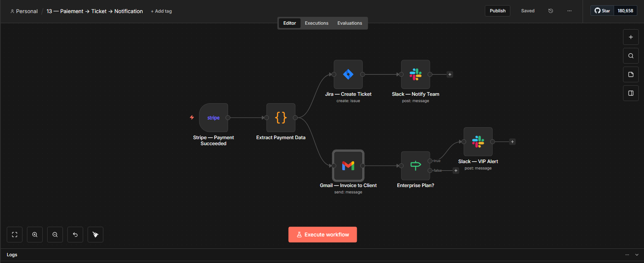This screenshot has height=263, width=644.
Task: Click the Publish button
Action: coord(498,11)
